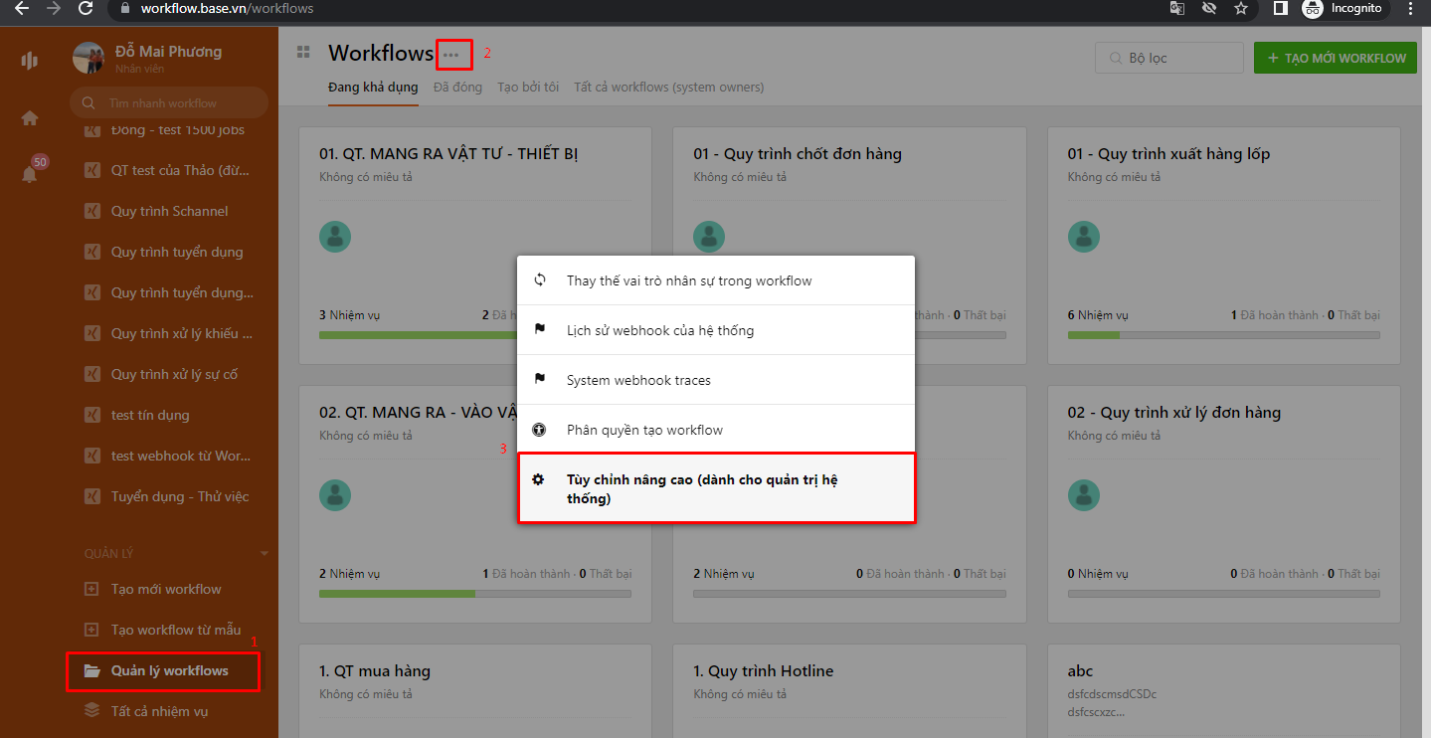Choose System webhook traces
1431x738 pixels.
pyautogui.click(x=716, y=380)
